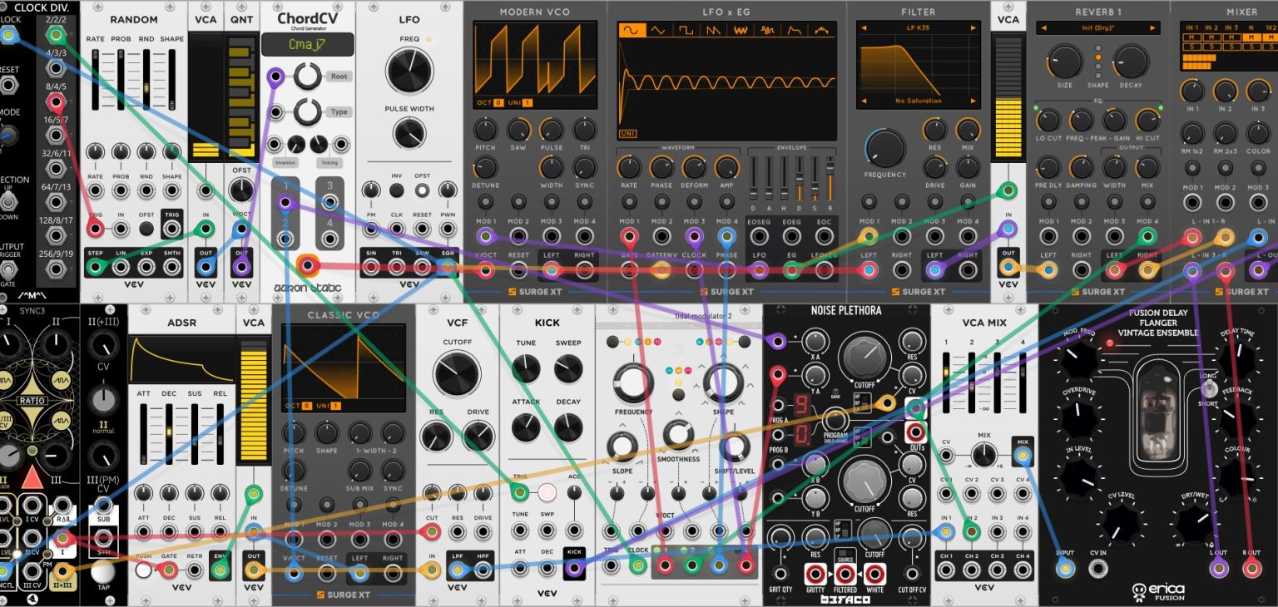The image size is (1278, 607).
Task: Click the Filter FREQUENCY knob
Action: point(885,148)
